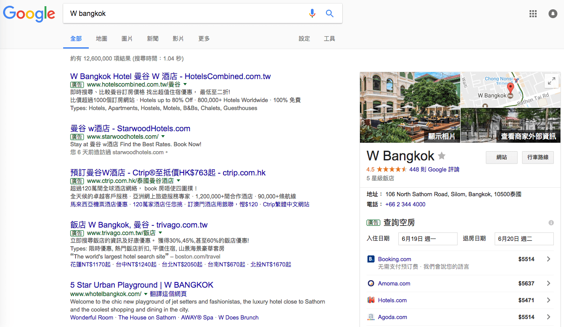This screenshot has width=564, height=327.
Task: Open the 查看商家外部資訊 street view thumbnail
Action: coord(511,125)
